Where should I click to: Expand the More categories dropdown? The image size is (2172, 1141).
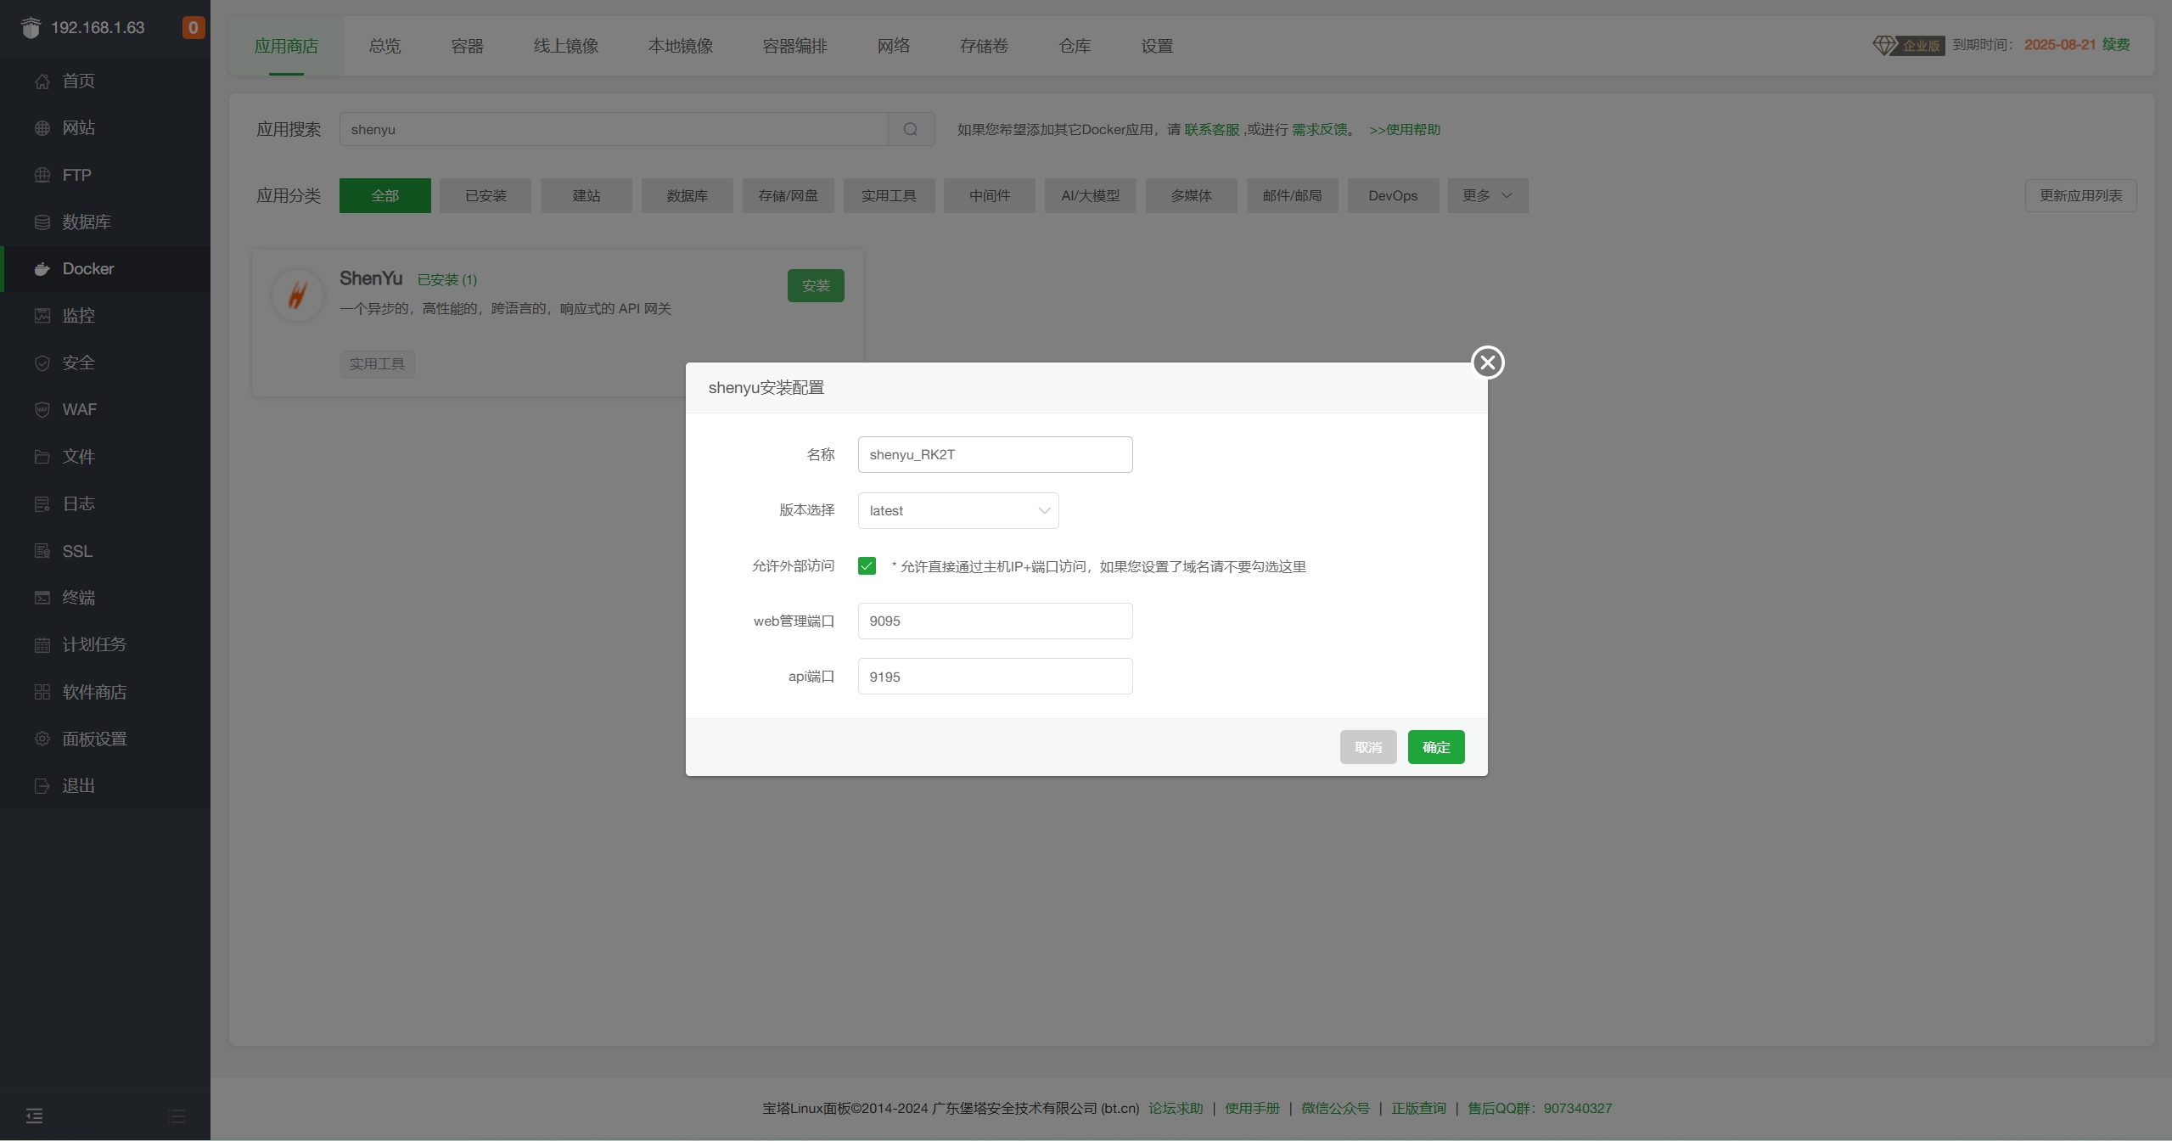point(1487,195)
